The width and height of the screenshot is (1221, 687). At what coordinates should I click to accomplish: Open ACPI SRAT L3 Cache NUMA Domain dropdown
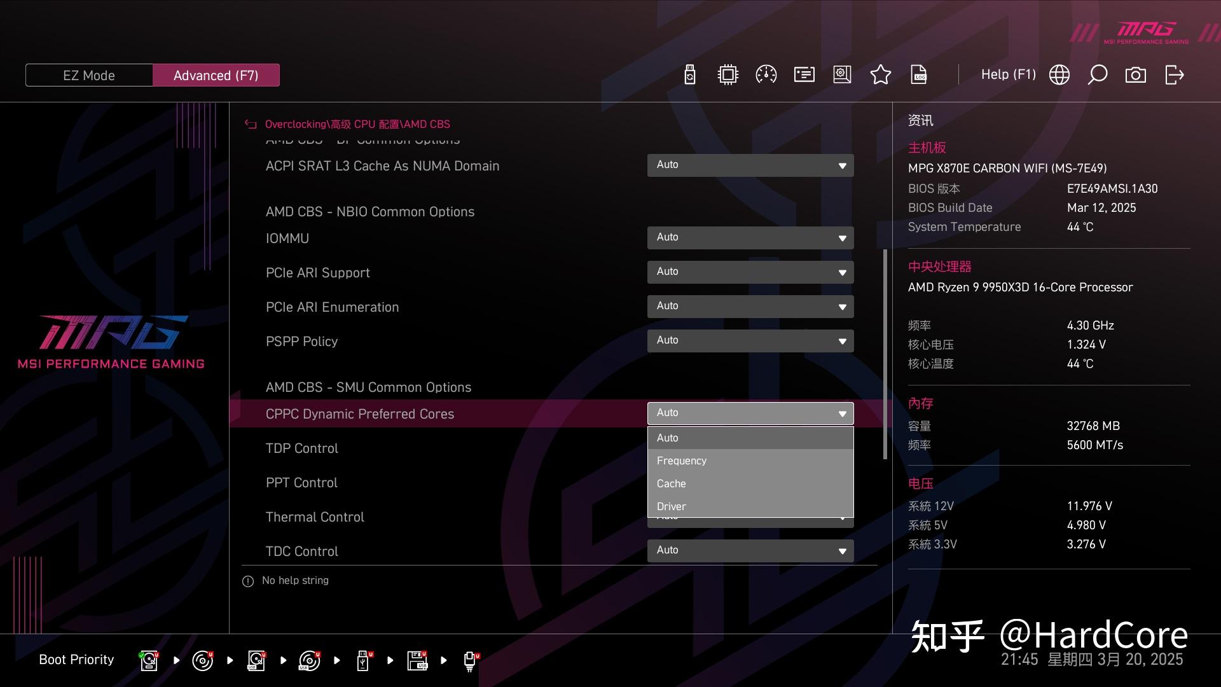pyautogui.click(x=750, y=165)
